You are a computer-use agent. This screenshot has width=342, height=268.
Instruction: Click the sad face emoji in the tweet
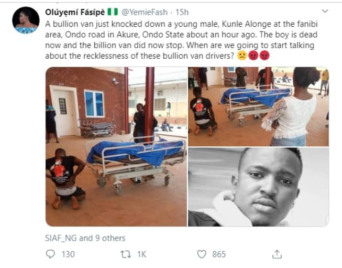tap(242, 54)
